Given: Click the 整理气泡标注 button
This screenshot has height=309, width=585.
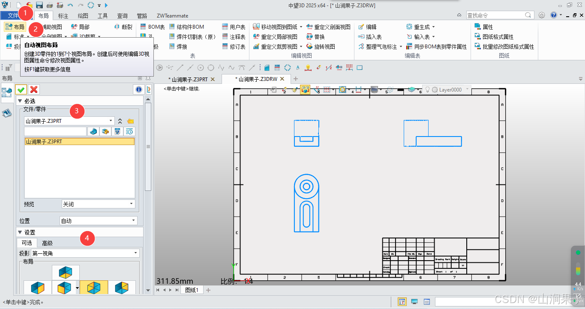Looking at the screenshot, I should 378,47.
